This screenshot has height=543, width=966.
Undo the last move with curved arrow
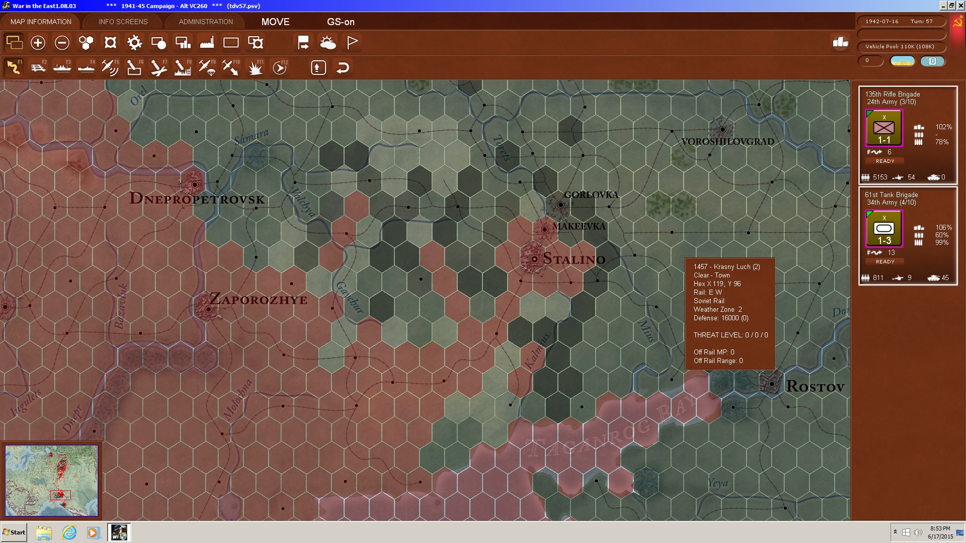point(343,67)
